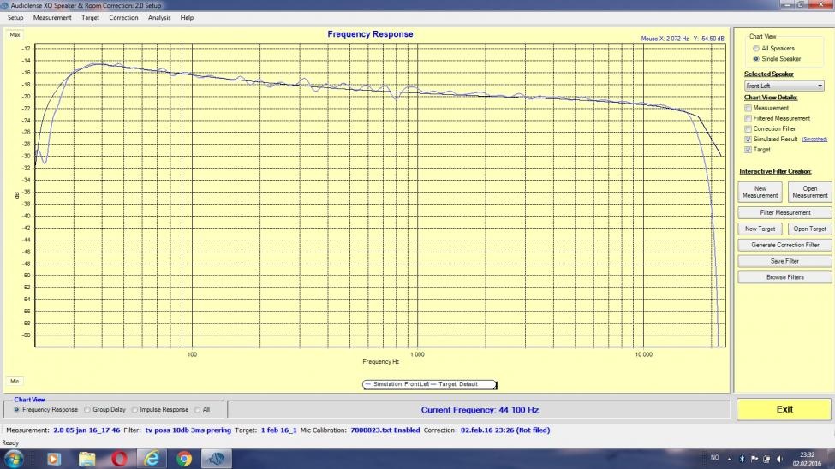Image resolution: width=835 pixels, height=469 pixels.
Task: Click the Smoothed link
Action: tap(814, 140)
